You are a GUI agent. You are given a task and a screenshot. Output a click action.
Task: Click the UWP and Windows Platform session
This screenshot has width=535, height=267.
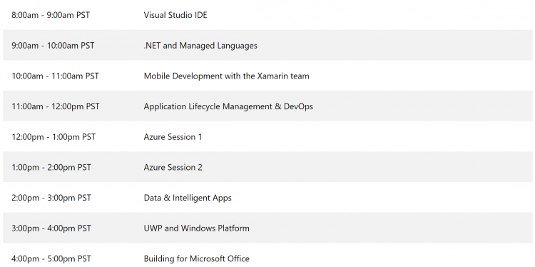[x=197, y=228]
